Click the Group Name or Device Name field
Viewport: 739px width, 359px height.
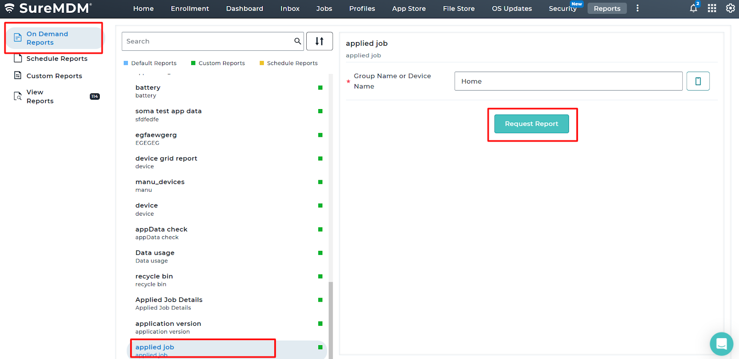[568, 81]
